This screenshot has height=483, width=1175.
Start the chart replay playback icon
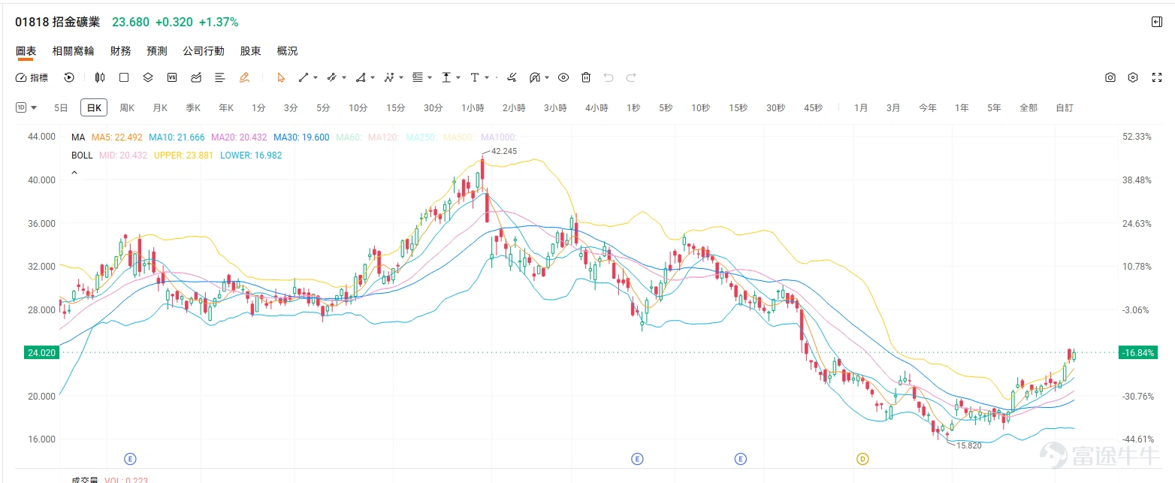69,77
